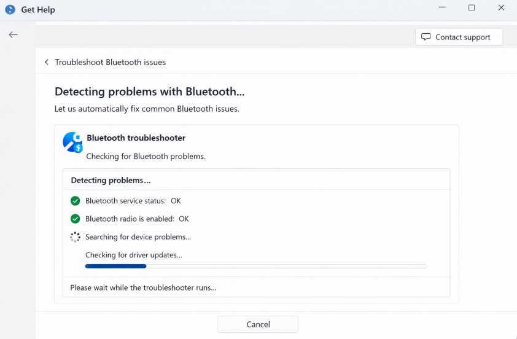Click the Troubleshoot Bluetooth issues heading
This screenshot has height=339, width=517.
110,62
